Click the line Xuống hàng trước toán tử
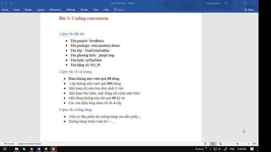 (92, 121)
